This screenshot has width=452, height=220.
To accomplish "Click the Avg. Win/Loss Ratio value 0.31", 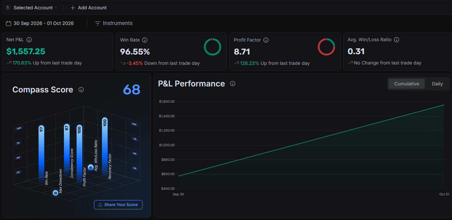I will [x=356, y=51].
